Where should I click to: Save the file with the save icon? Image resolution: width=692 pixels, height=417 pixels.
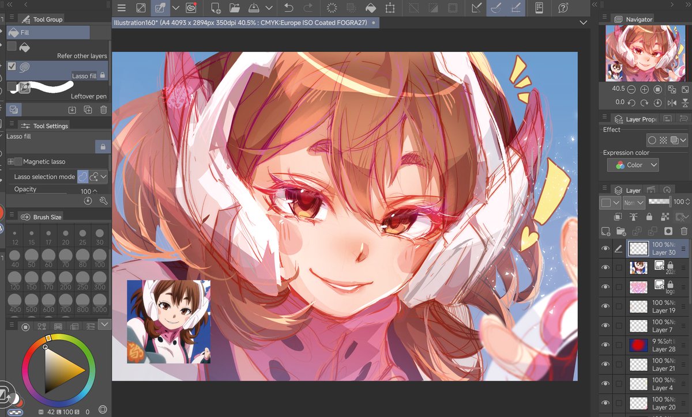[x=254, y=8]
